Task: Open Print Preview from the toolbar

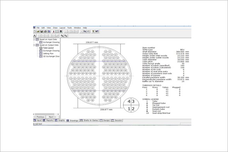Action: tap(49, 32)
